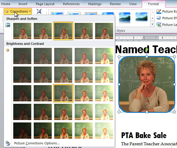The width and height of the screenshot is (177, 148).
Task: Choose the last, sharpest Sharpen and Soften thumbnail
Action: 104,31
